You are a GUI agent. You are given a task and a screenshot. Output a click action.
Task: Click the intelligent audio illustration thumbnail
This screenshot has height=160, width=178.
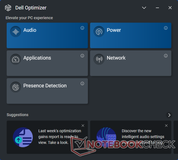click(106, 137)
